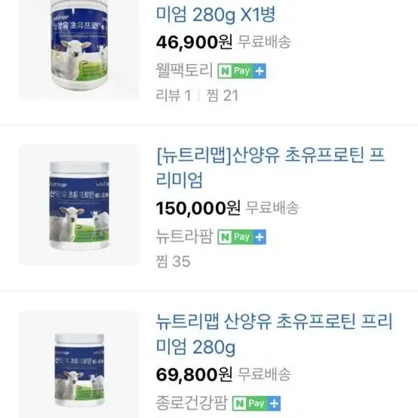Click the 150,000원 price

198,208
